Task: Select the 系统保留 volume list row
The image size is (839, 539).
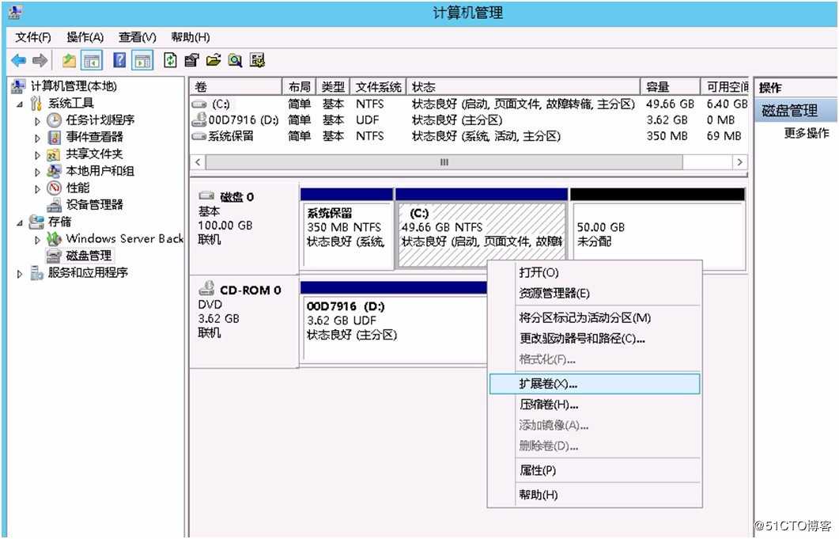Action: pos(469,136)
